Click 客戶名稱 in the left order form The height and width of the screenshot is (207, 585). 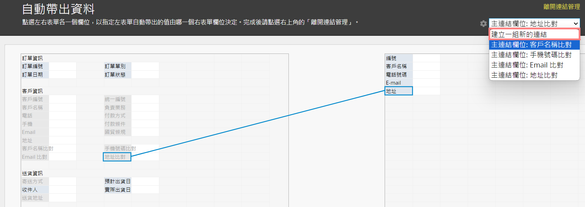point(35,107)
